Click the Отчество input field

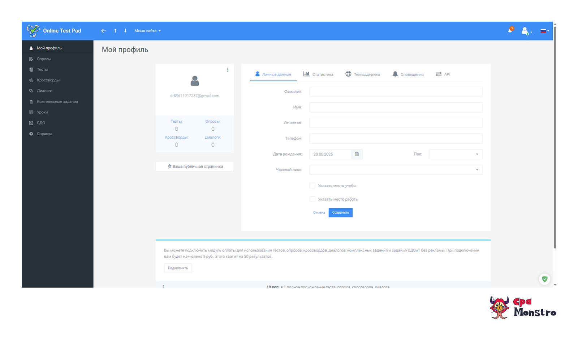click(396, 123)
